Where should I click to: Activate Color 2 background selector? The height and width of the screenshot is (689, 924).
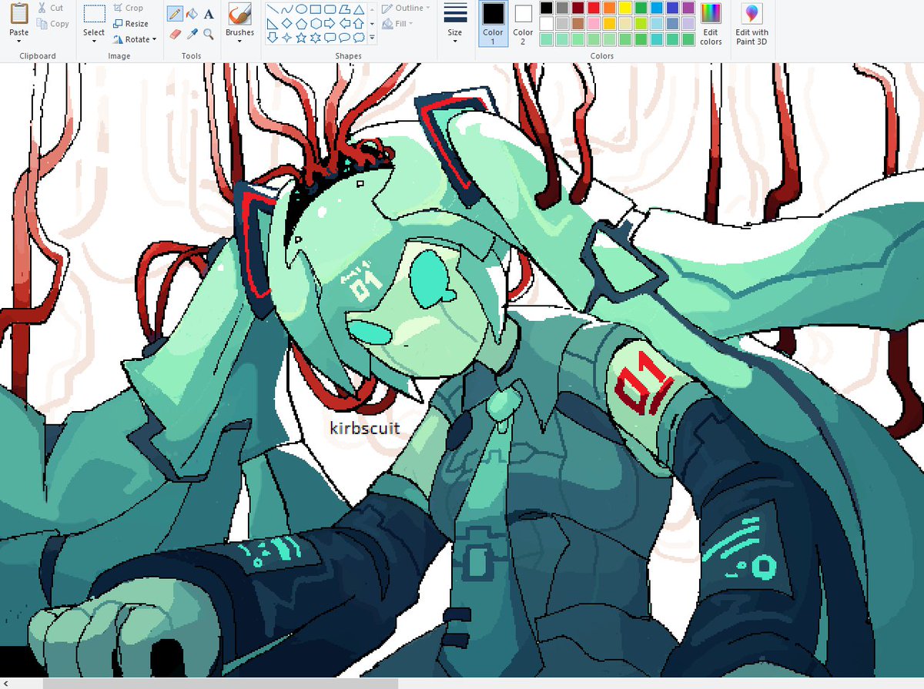[523, 23]
